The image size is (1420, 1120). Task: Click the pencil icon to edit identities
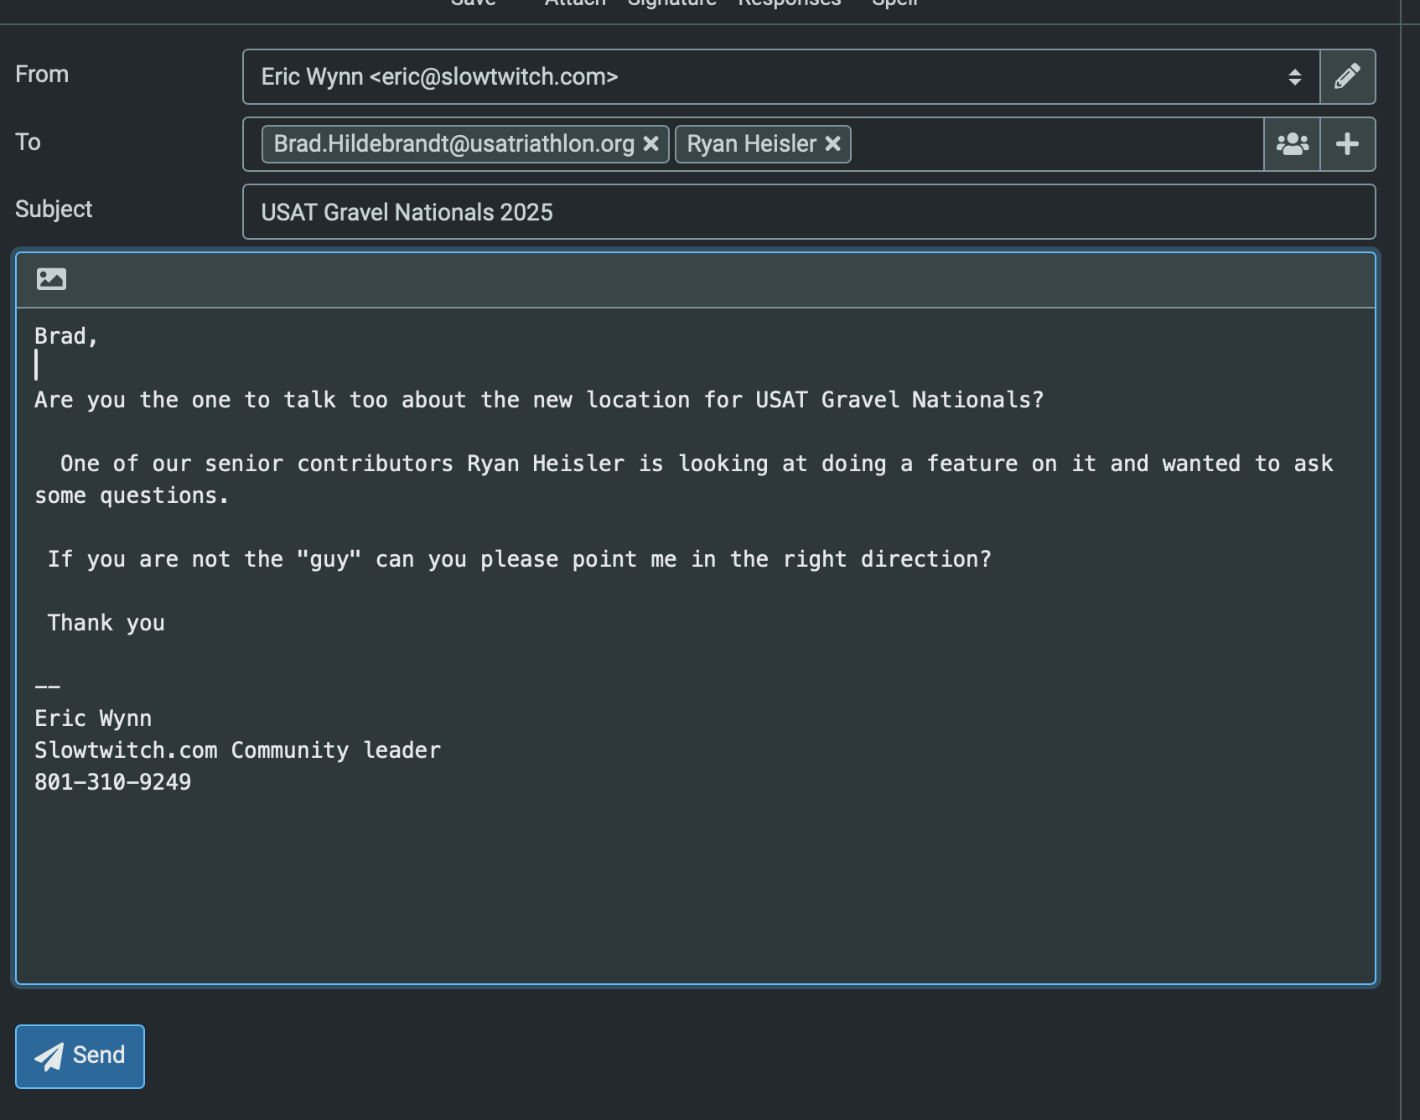click(x=1348, y=77)
